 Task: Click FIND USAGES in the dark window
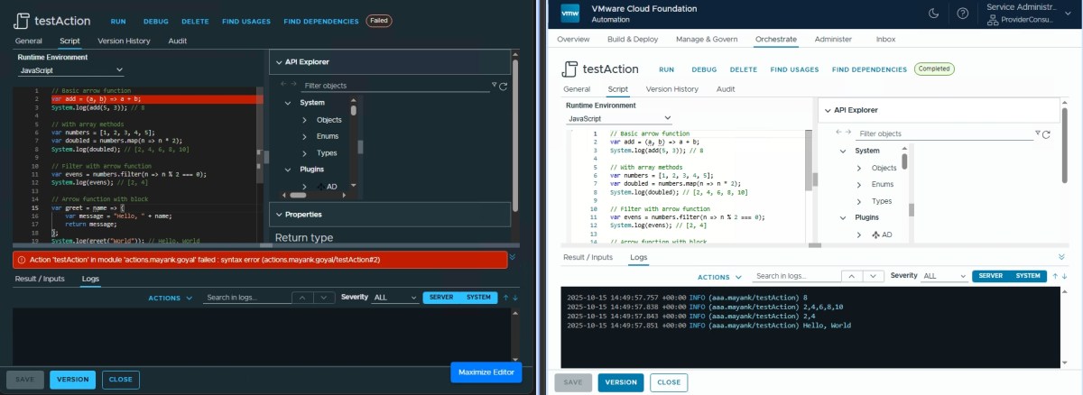pos(245,21)
